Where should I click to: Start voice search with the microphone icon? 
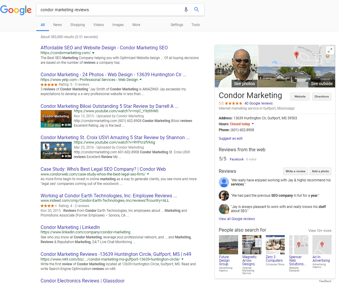click(186, 9)
